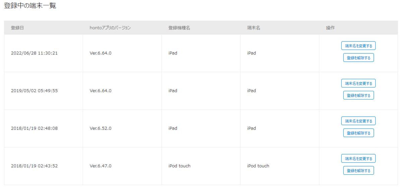Select the 登録中の端末一覧 page heading

(x=30, y=6)
